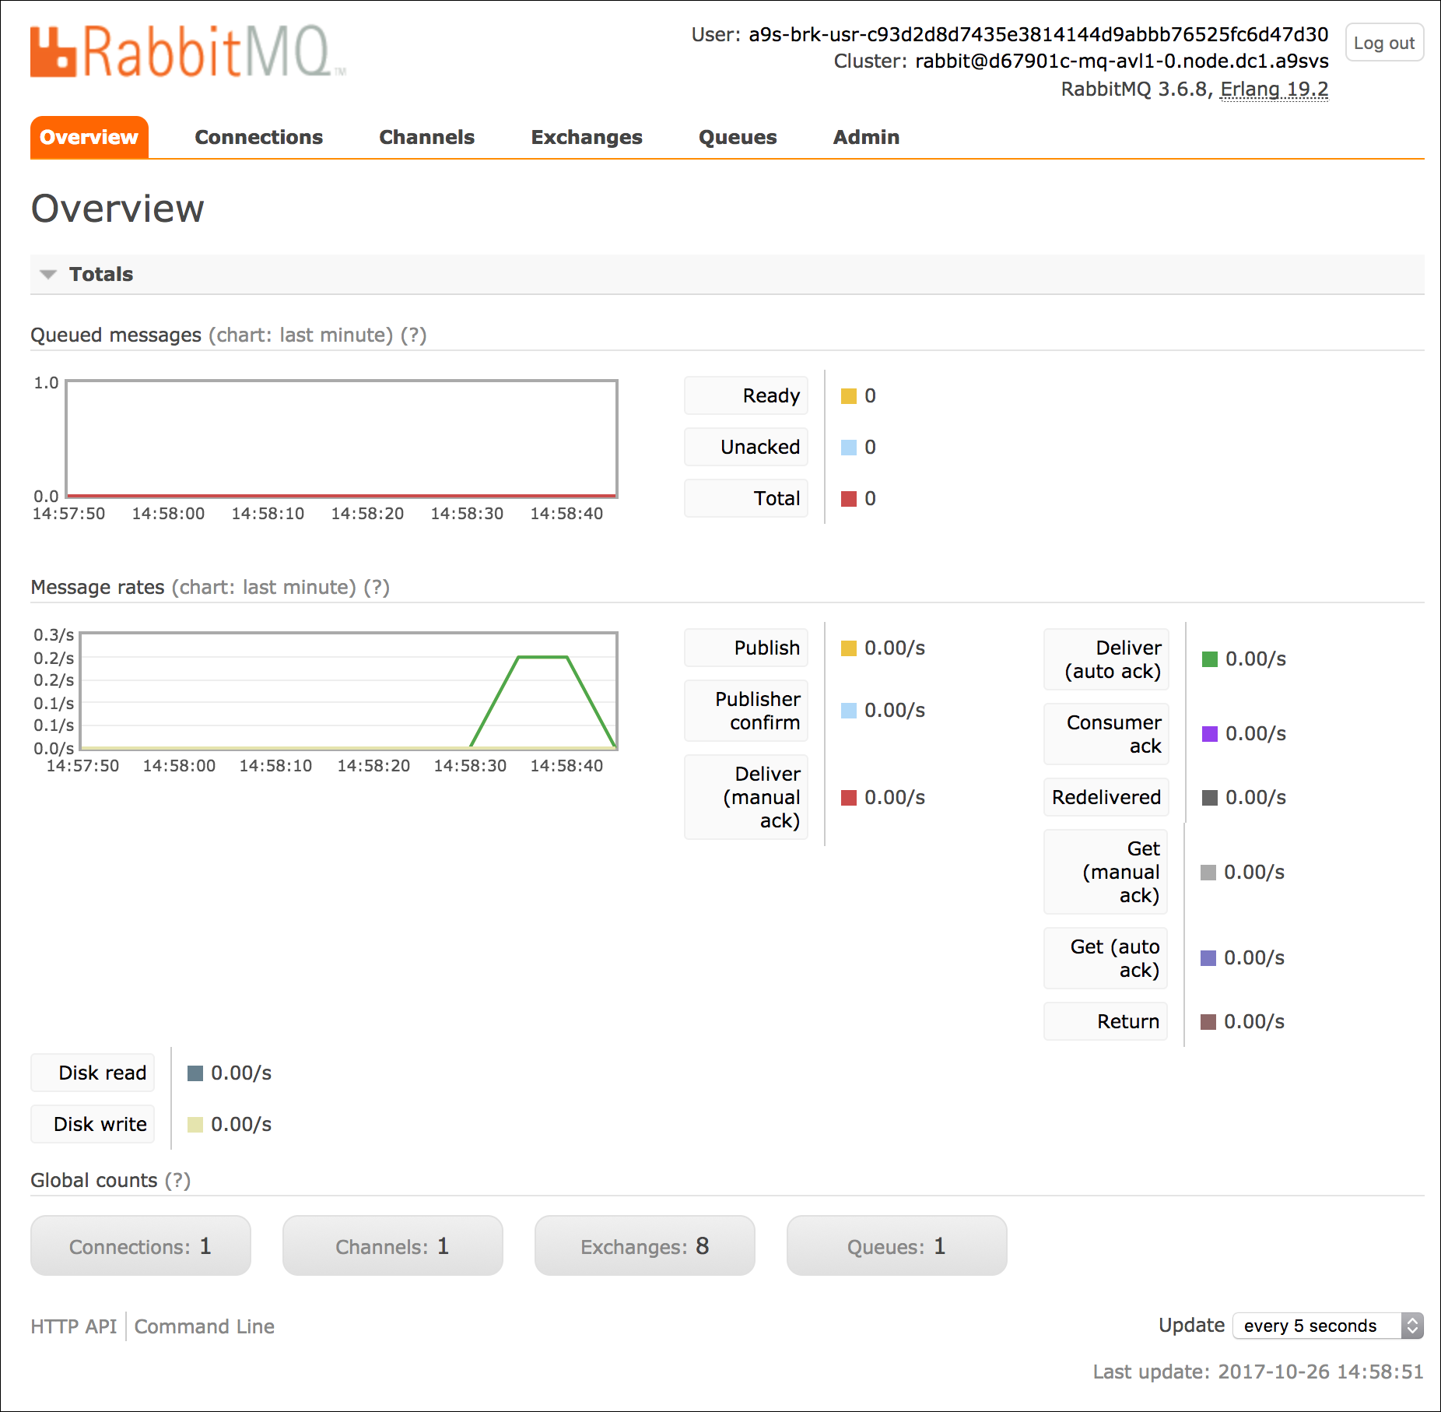The height and width of the screenshot is (1412, 1441).
Task: Click the Disk read label
Action: pos(93,1073)
